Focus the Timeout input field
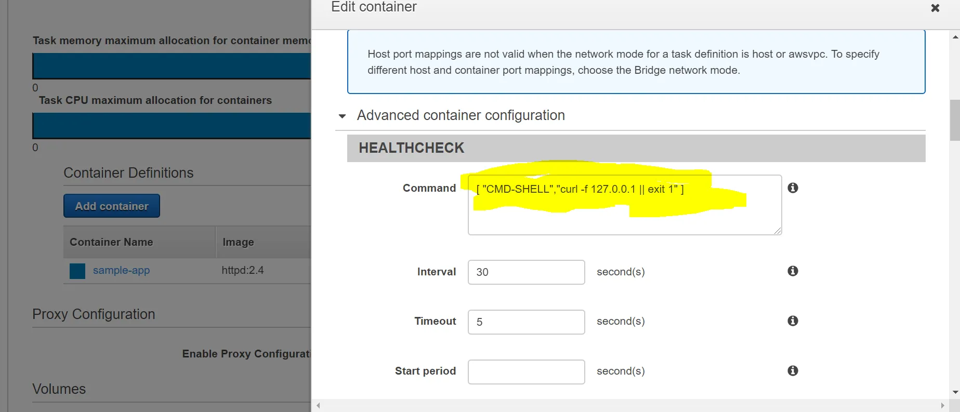 coord(526,322)
